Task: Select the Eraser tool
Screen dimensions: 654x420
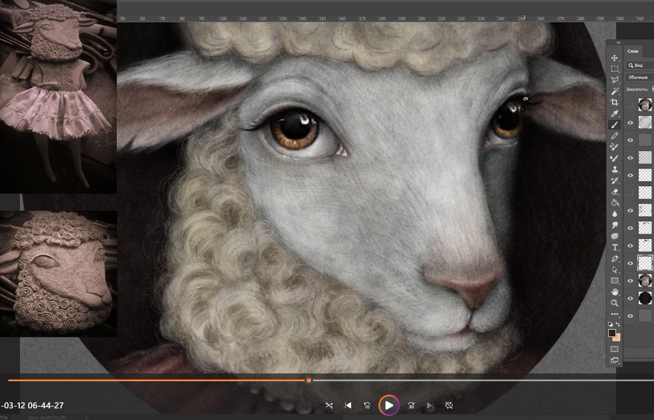Action: (x=615, y=192)
